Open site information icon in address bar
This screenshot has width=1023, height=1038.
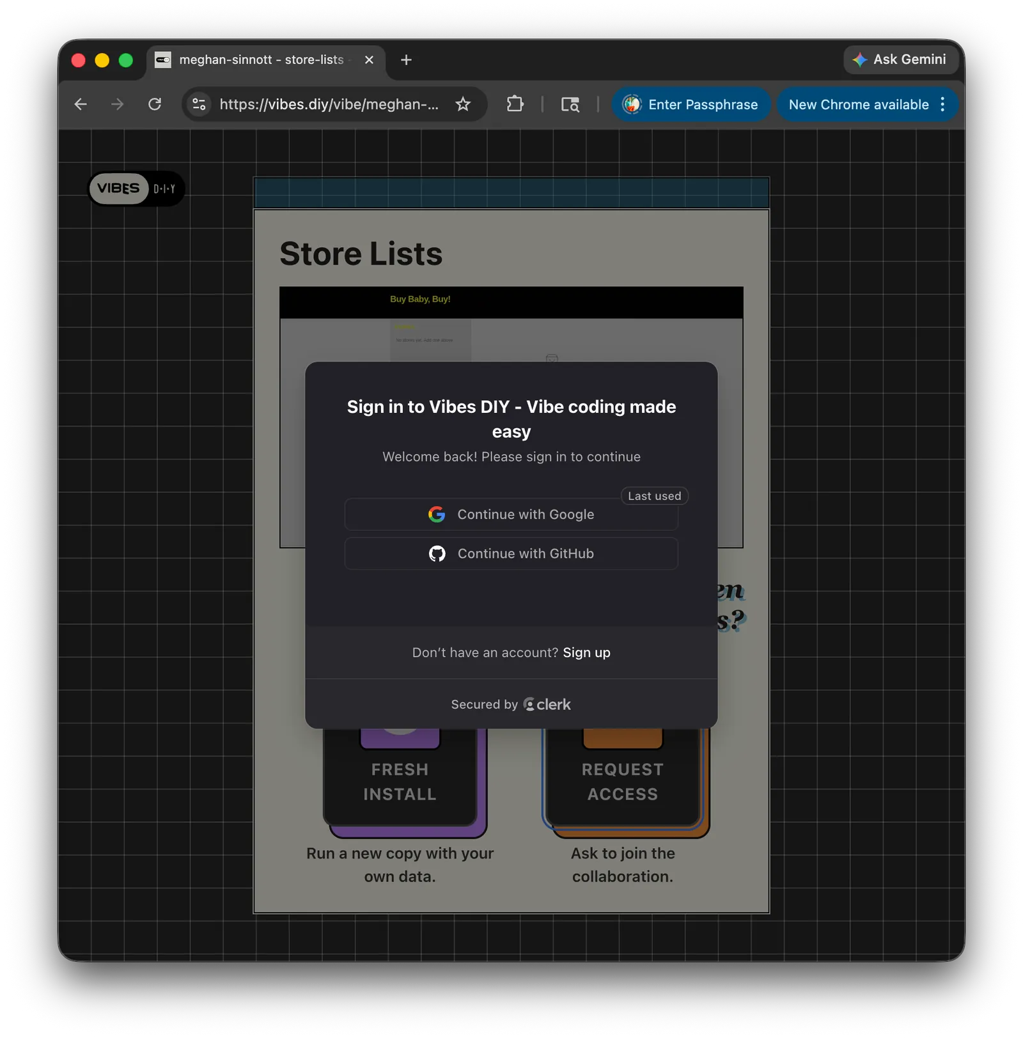(x=199, y=104)
